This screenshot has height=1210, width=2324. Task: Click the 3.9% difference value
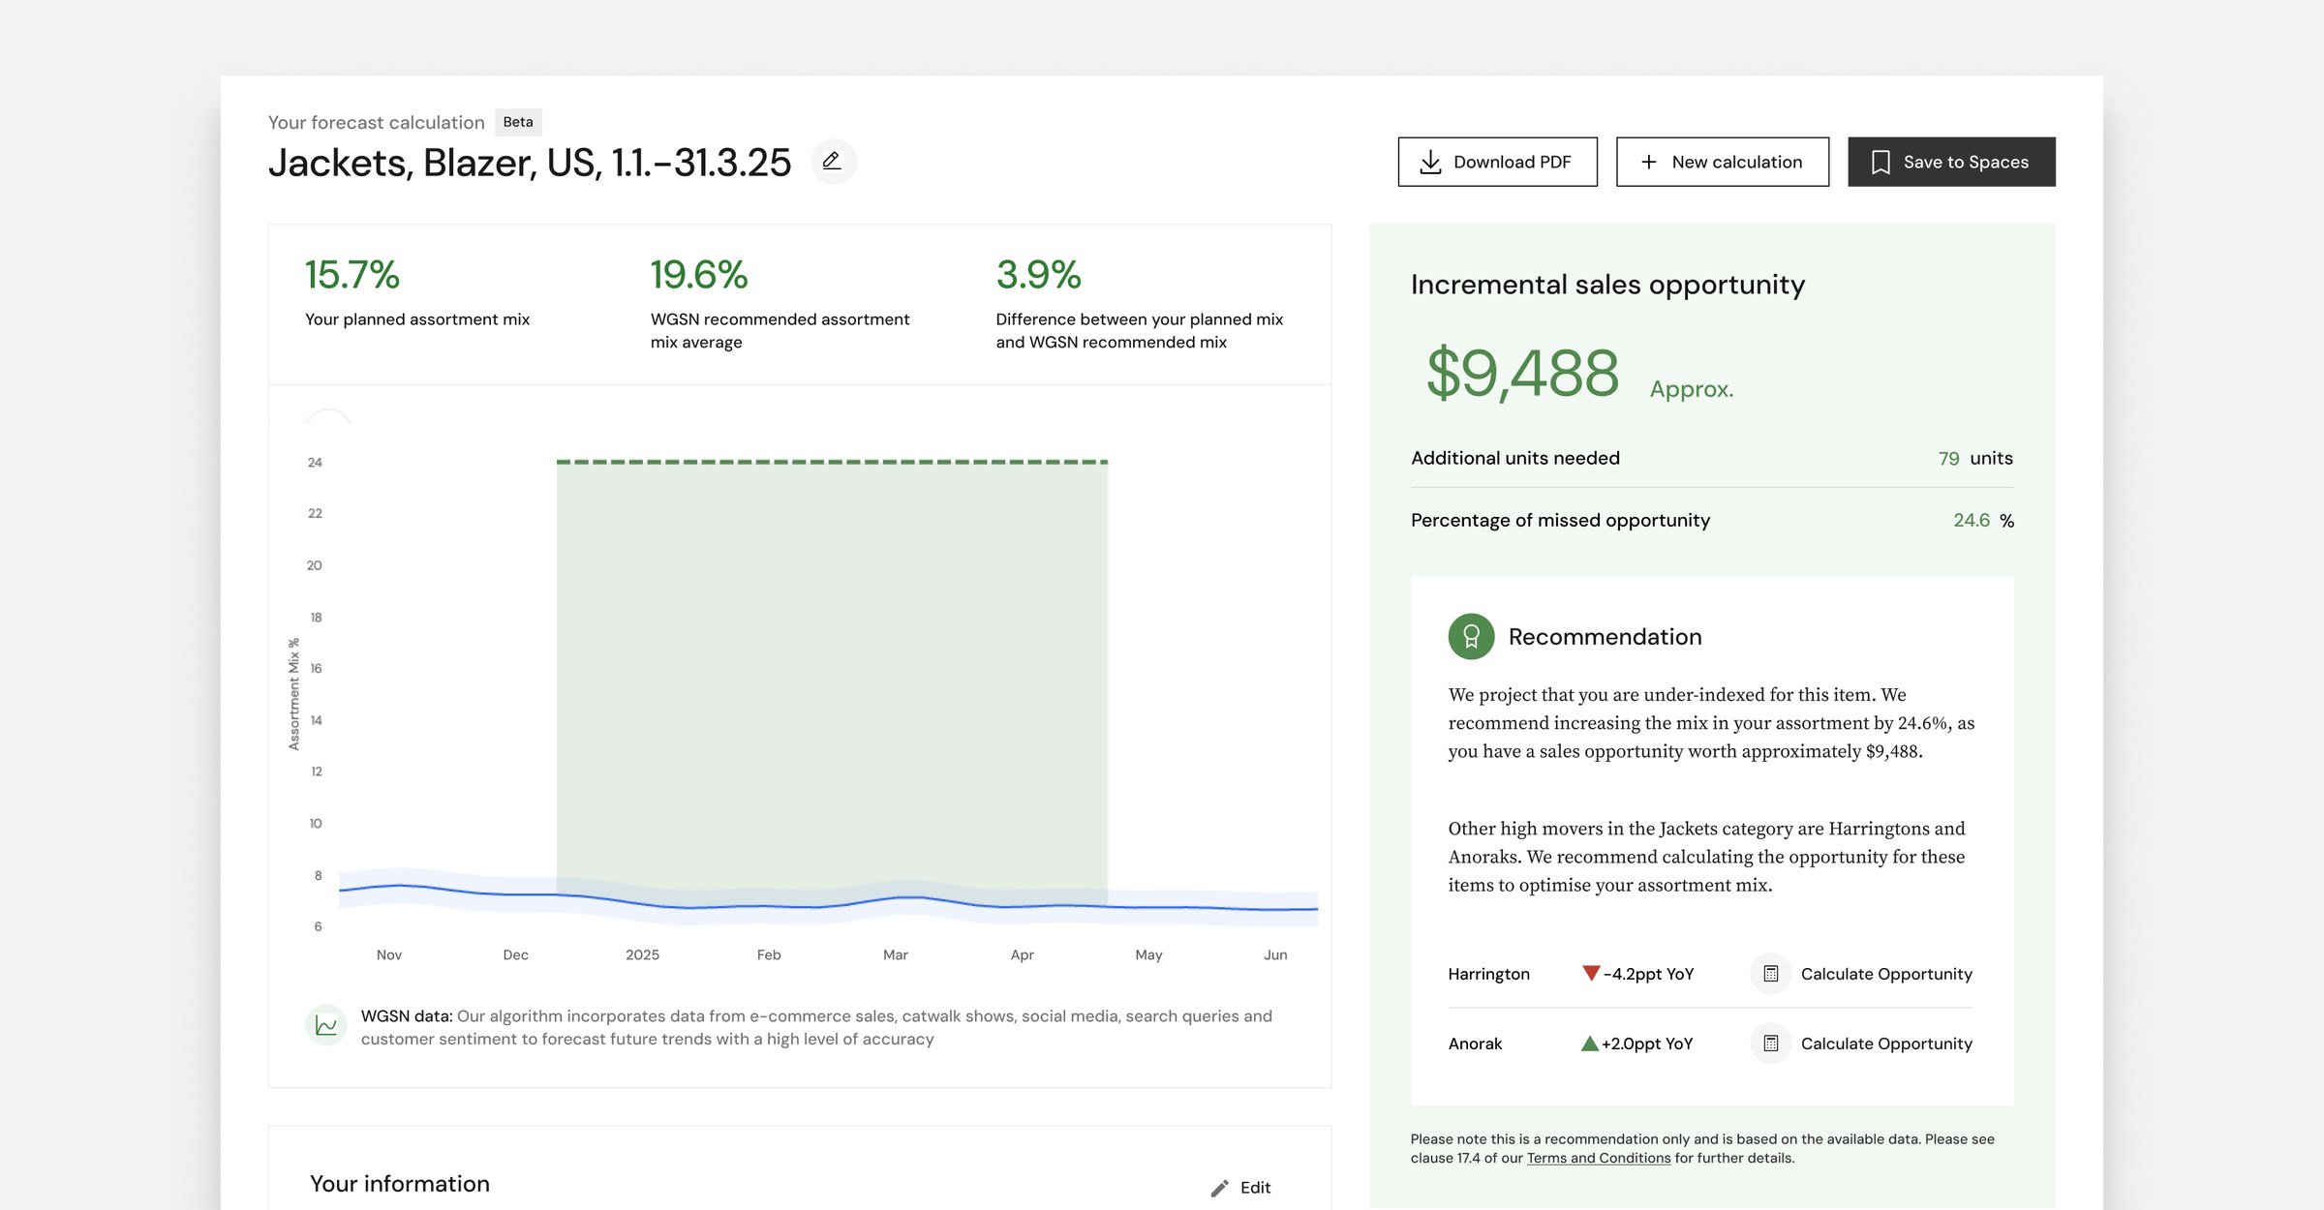(x=1038, y=275)
